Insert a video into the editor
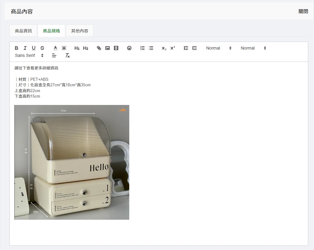314x250 pixels. coord(116,48)
